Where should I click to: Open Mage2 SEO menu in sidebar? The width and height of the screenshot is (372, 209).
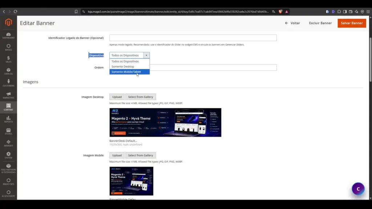coord(9,182)
